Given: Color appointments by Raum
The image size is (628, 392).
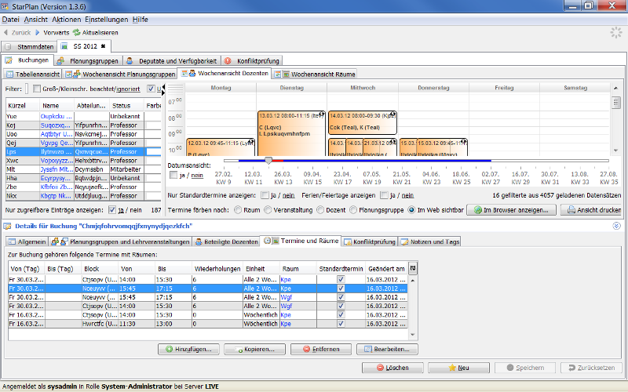Looking at the screenshot, I should 238,210.
